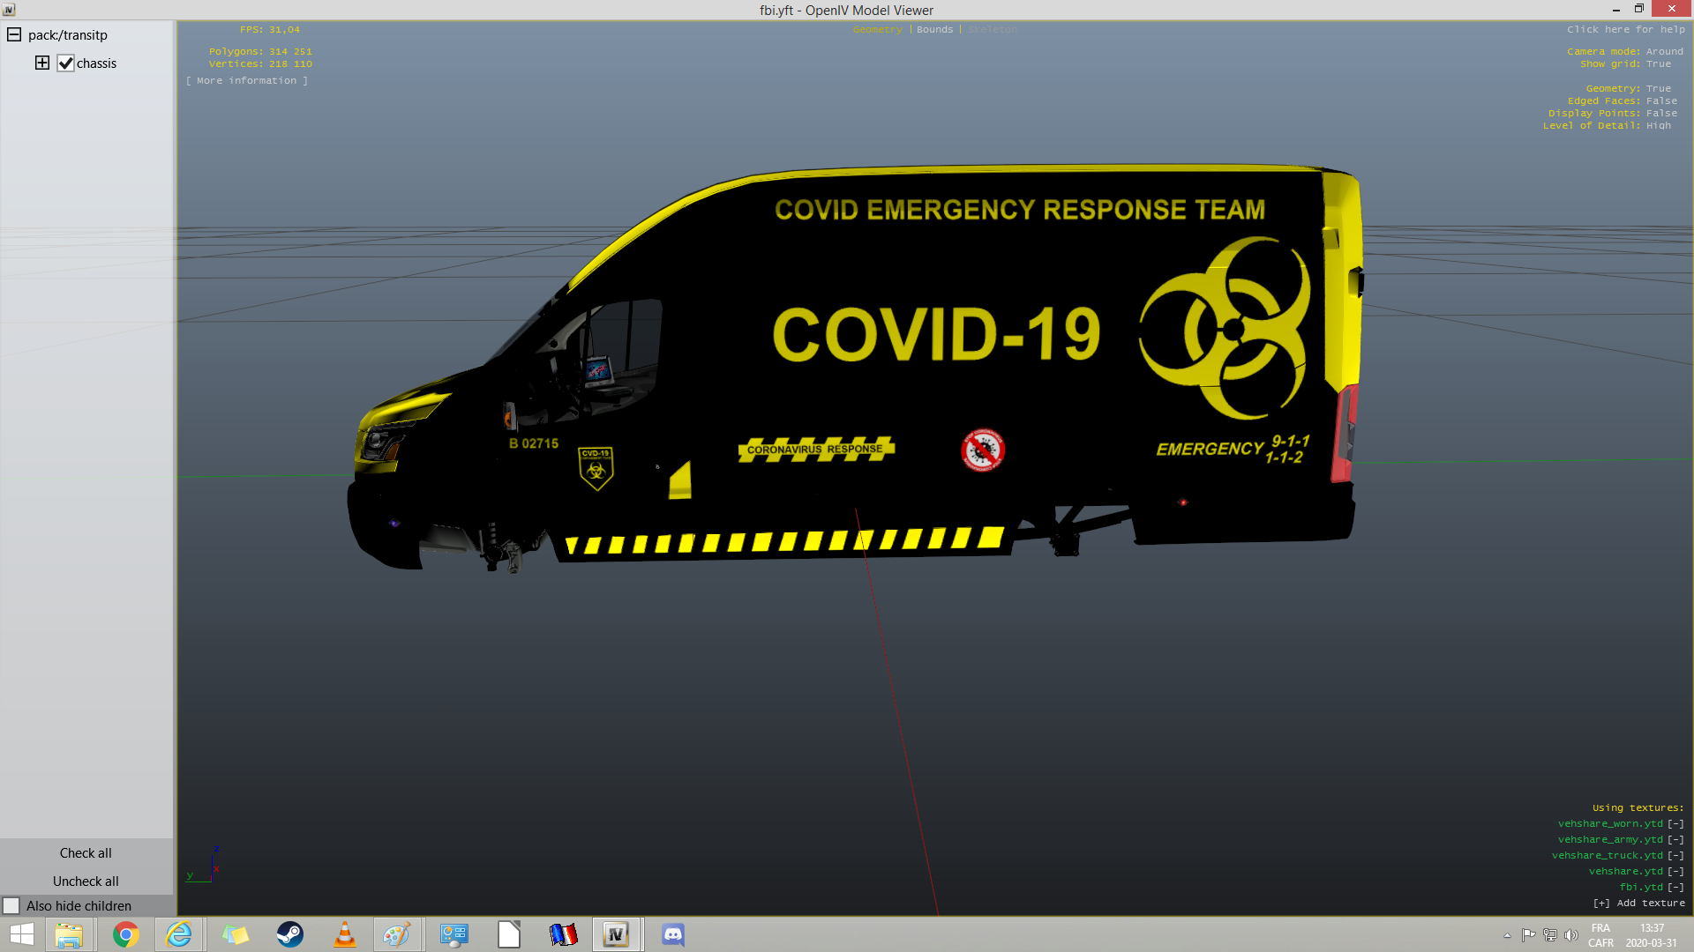Toggle the Edged Faces setting
Viewport: 1694px width, 952px height.
coord(1661,101)
